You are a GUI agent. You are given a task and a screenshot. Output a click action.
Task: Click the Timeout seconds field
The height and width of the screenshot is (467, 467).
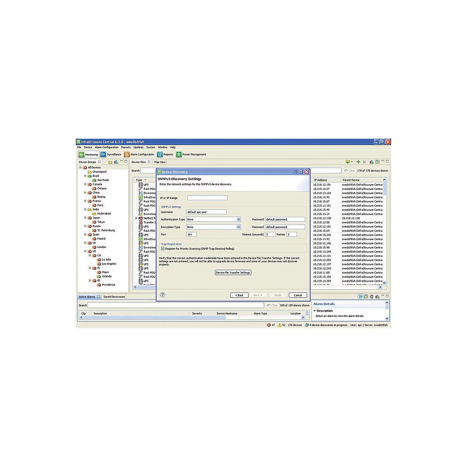click(x=270, y=234)
